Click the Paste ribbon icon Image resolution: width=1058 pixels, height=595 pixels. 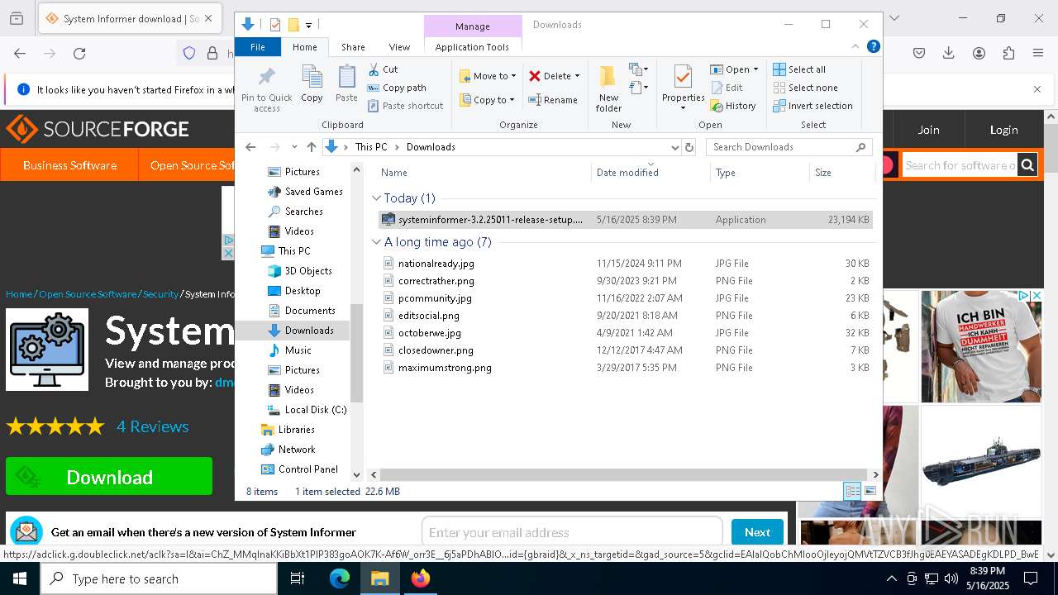click(346, 84)
